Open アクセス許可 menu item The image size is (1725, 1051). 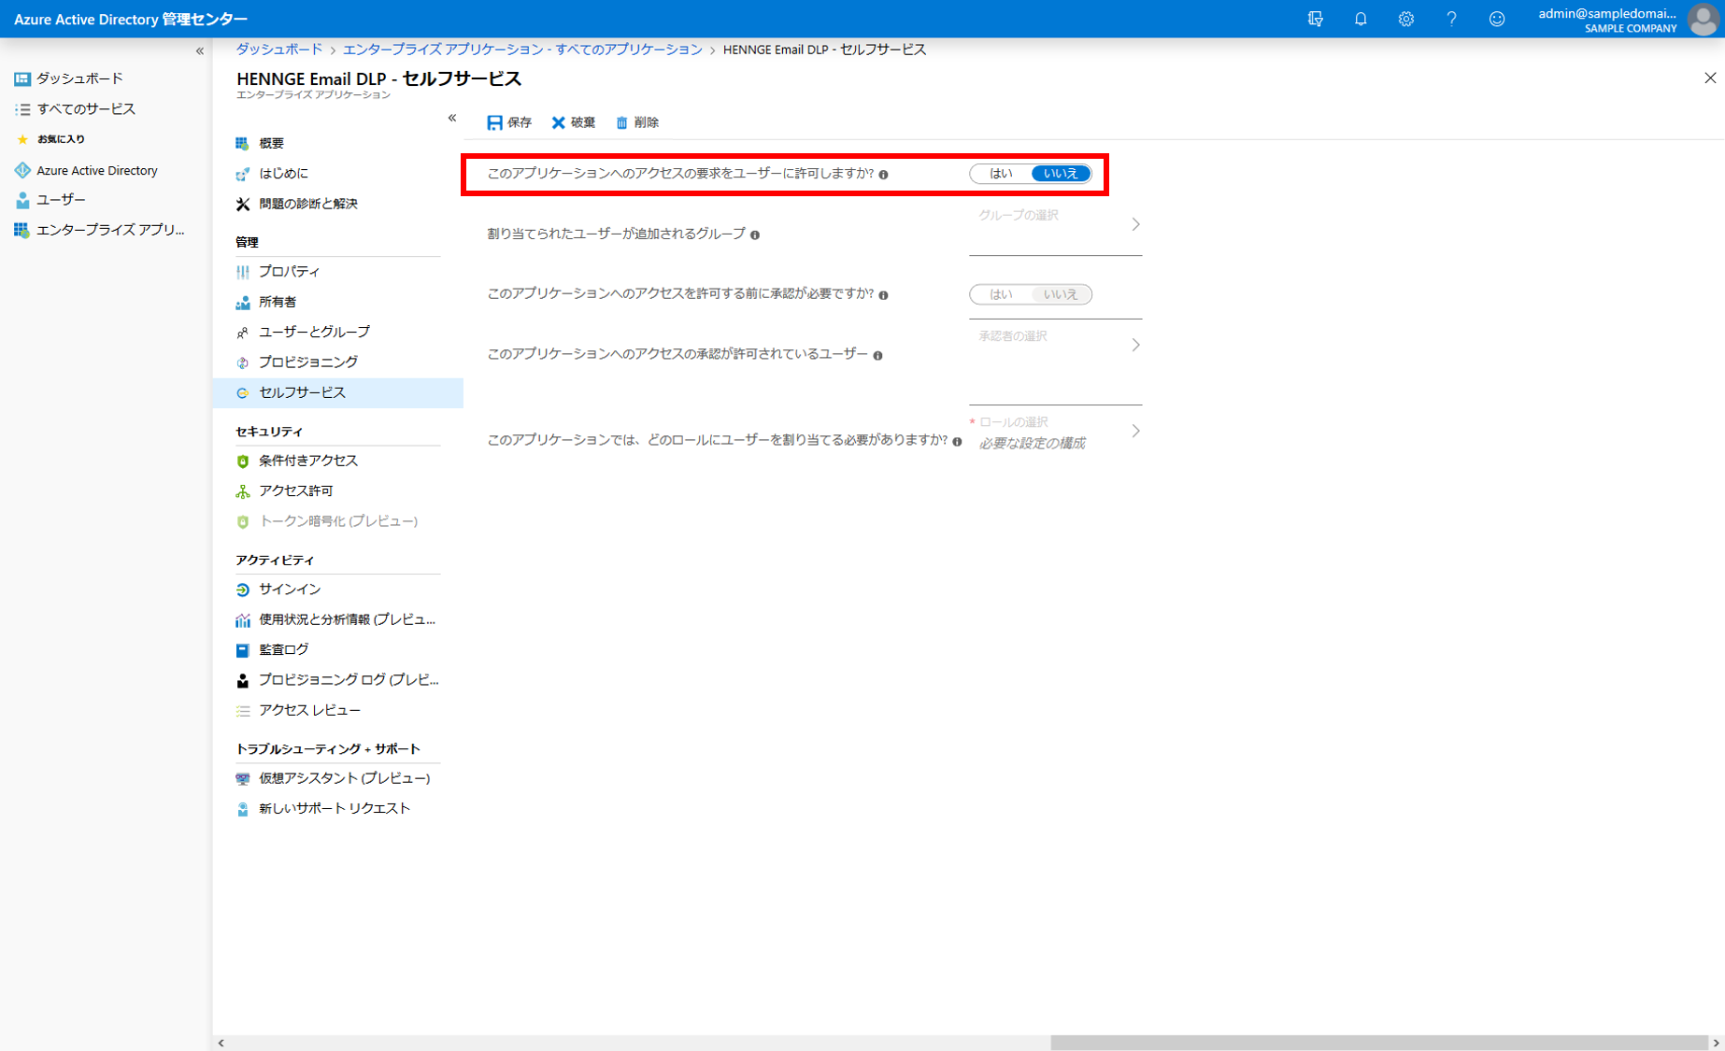[x=338, y=490]
